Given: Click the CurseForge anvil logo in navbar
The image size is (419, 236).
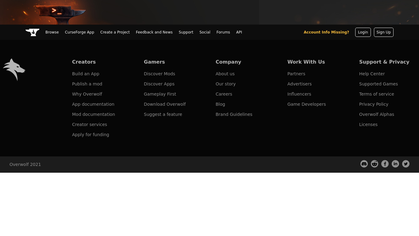Looking at the screenshot, I should [x=32, y=32].
